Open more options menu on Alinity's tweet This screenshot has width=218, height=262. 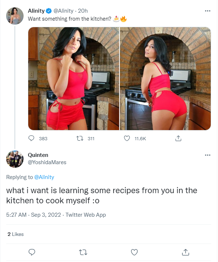pyautogui.click(x=207, y=11)
